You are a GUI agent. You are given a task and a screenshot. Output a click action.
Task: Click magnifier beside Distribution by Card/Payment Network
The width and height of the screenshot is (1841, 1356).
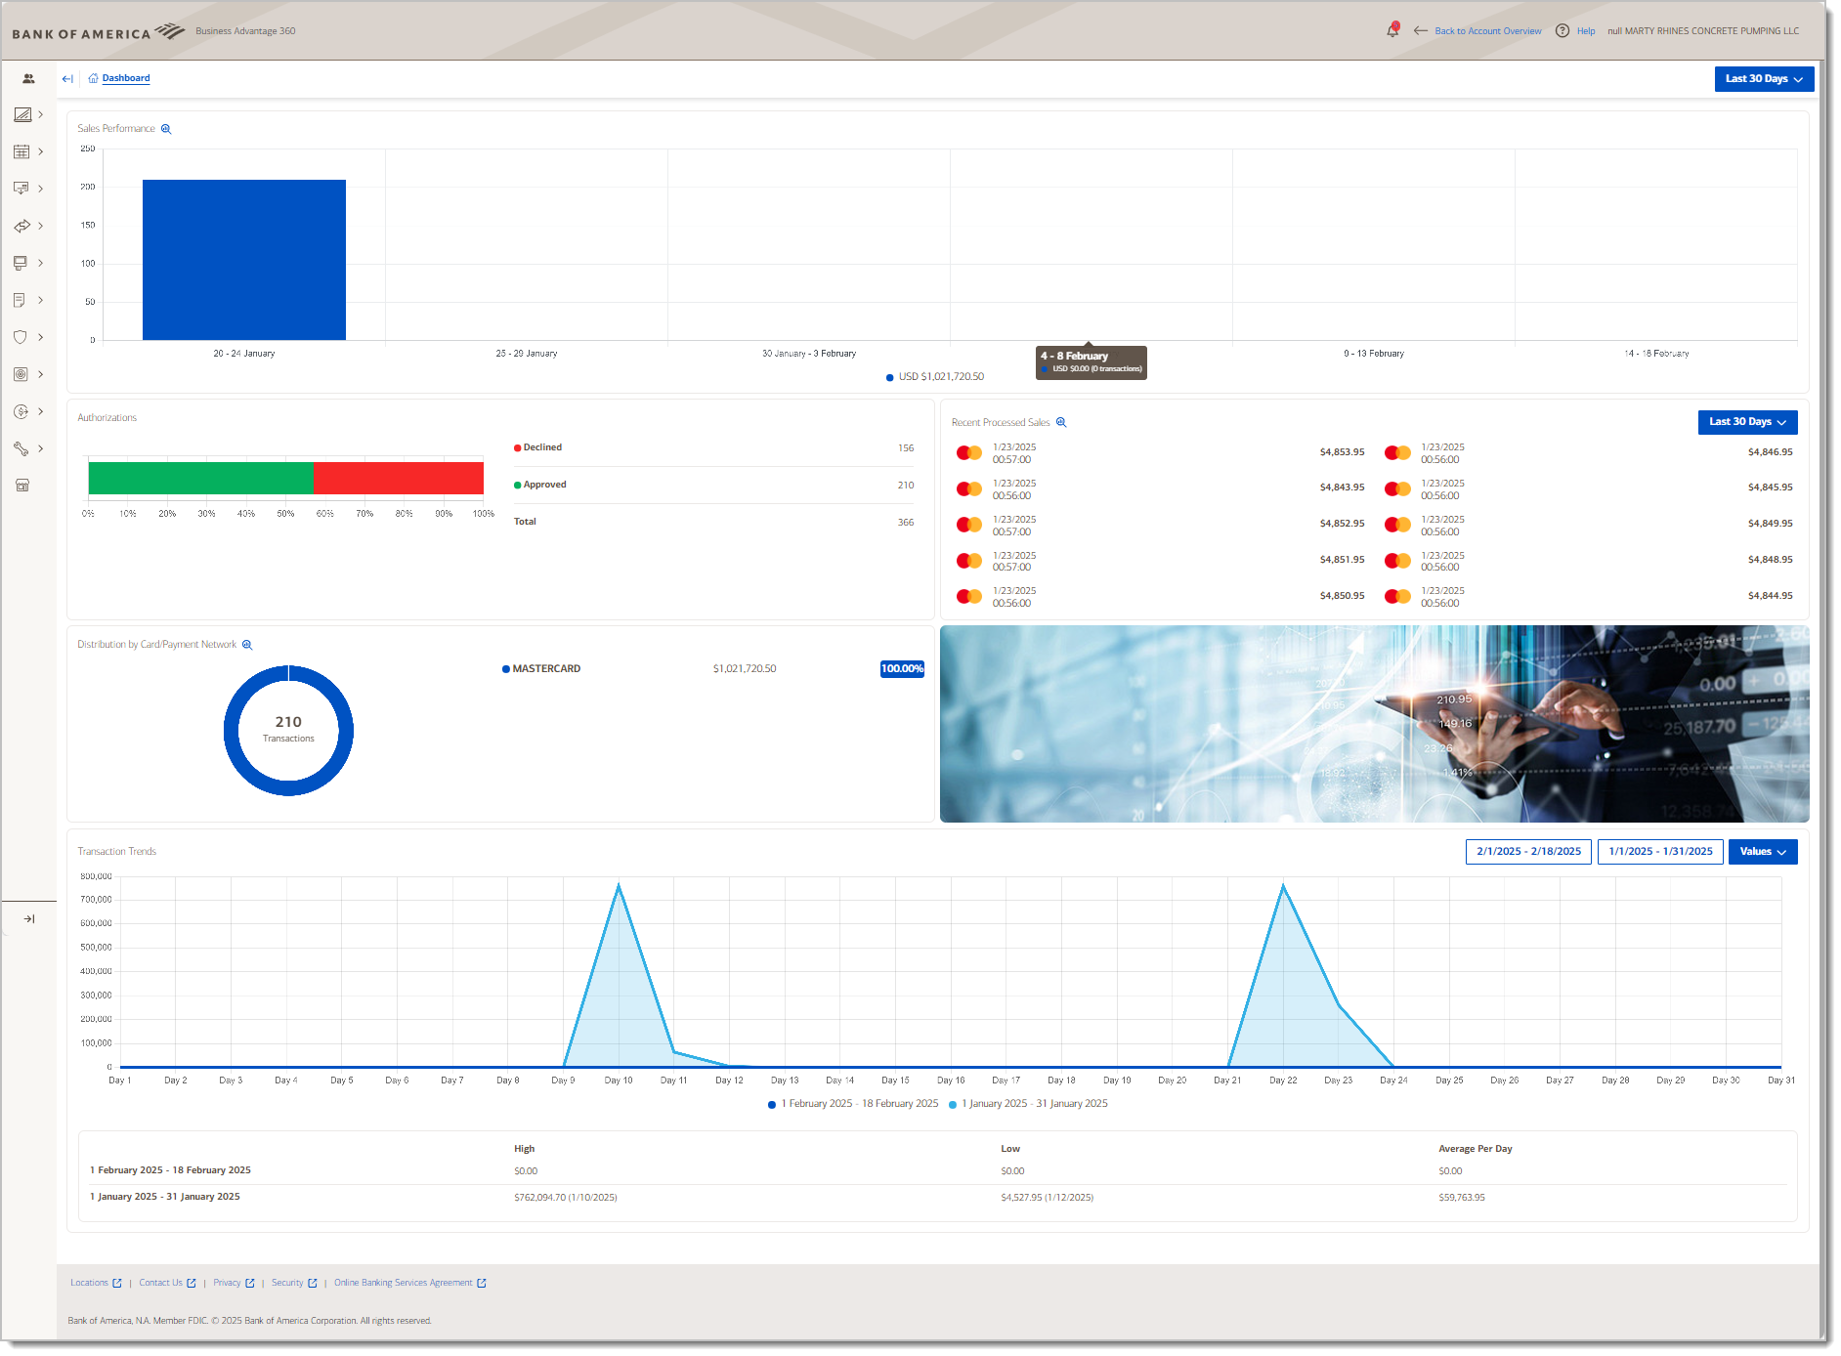247,645
